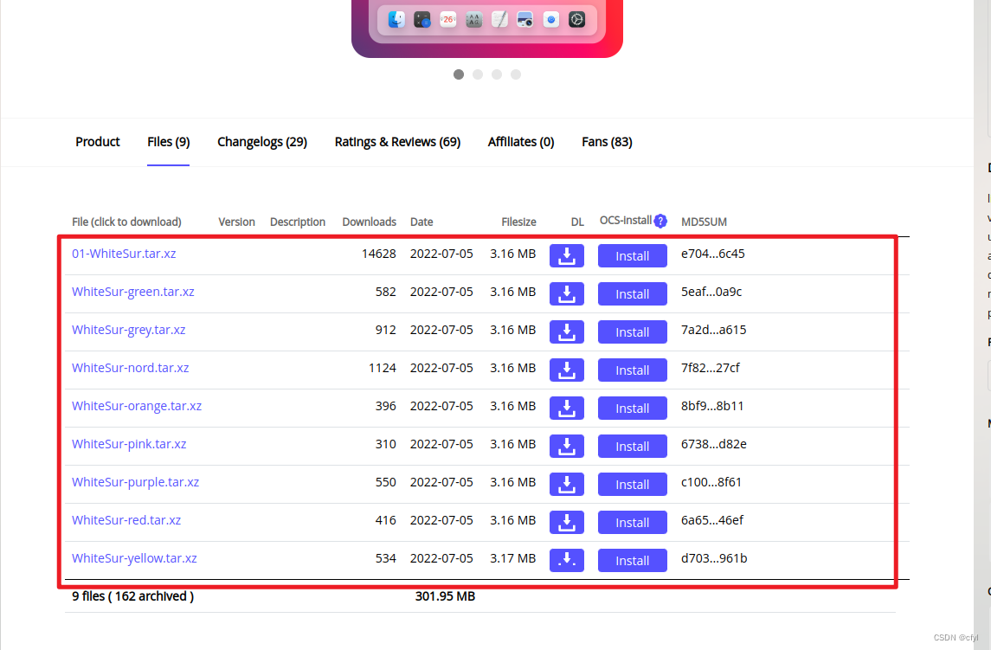Click download icon in WhiteSur-yellow.tar.xz row
991x650 pixels.
click(566, 560)
